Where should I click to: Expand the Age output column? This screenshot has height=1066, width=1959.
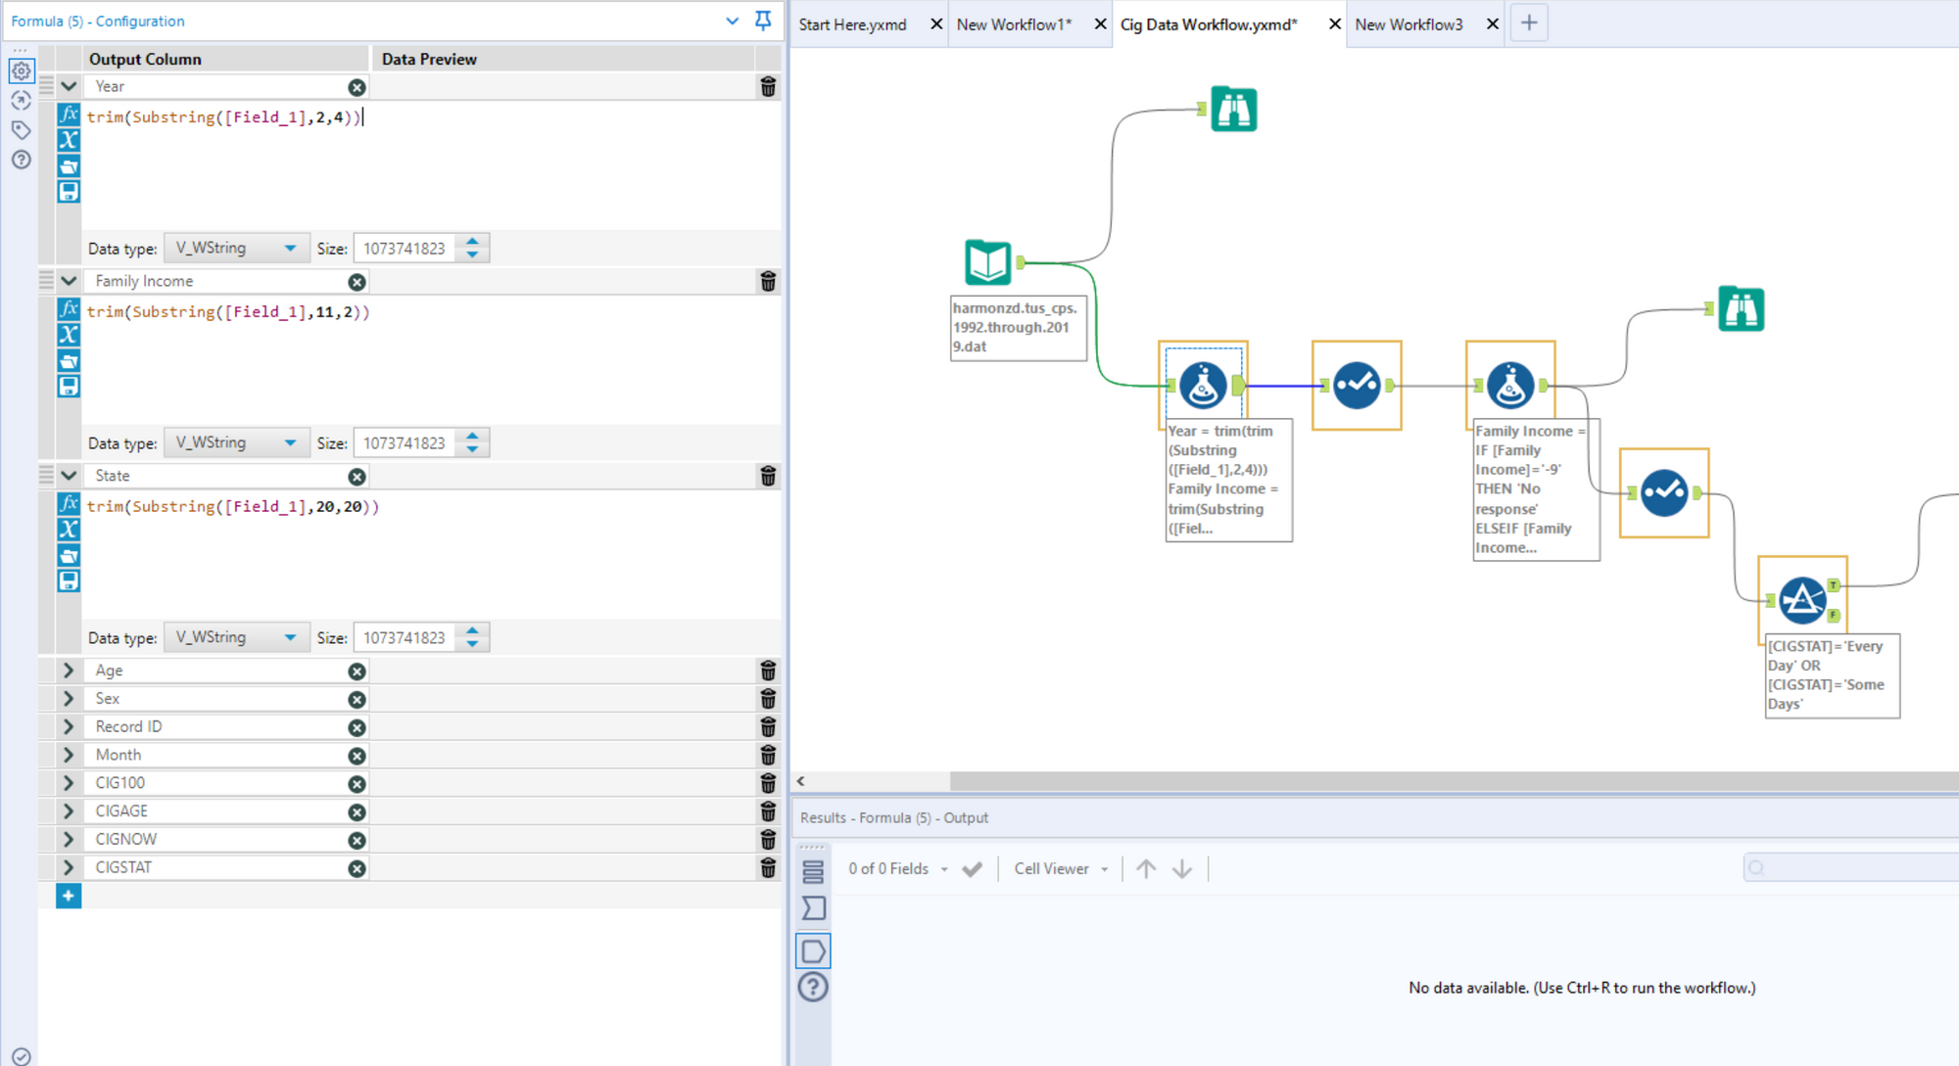point(69,671)
